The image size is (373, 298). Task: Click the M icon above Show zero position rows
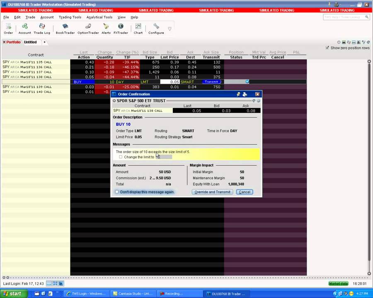click(344, 42)
